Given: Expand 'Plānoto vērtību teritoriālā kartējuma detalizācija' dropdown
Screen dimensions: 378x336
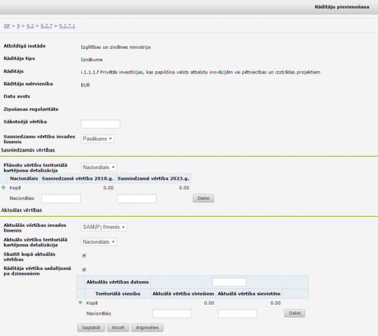Looking at the screenshot, I should pyautogui.click(x=99, y=167).
